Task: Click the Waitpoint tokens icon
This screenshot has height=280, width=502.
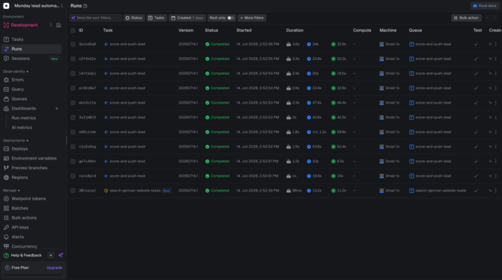Action: (6, 199)
